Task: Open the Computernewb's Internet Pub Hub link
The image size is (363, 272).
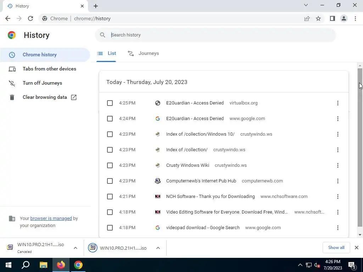Action: (x=201, y=181)
